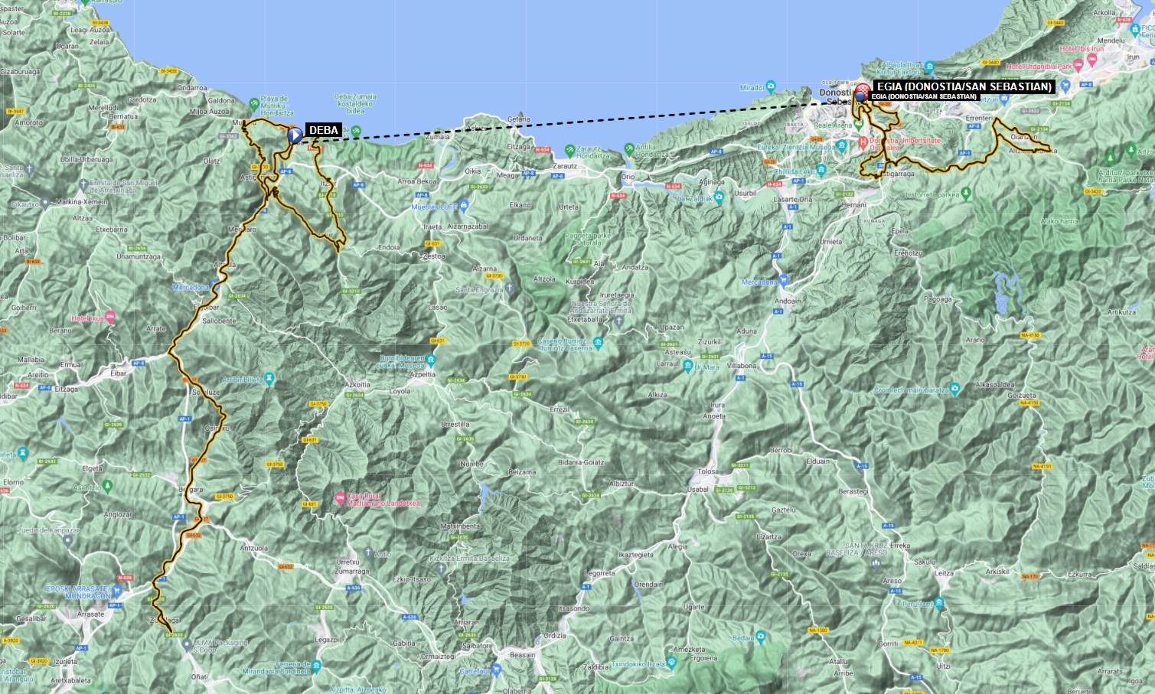
Task: Select the Chillida Leku museum icon
Action: pos(821,171)
